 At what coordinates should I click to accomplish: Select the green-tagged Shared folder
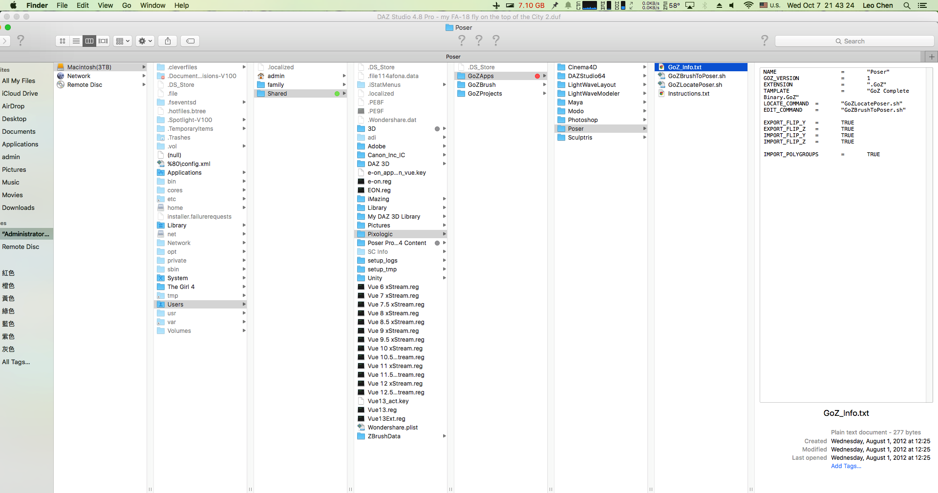pyautogui.click(x=300, y=93)
